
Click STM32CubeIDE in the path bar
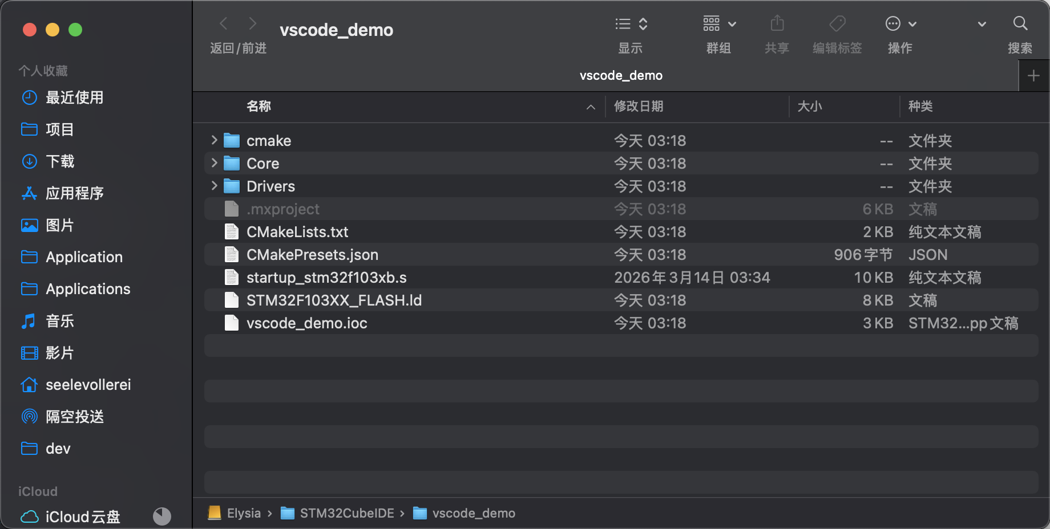(346, 513)
